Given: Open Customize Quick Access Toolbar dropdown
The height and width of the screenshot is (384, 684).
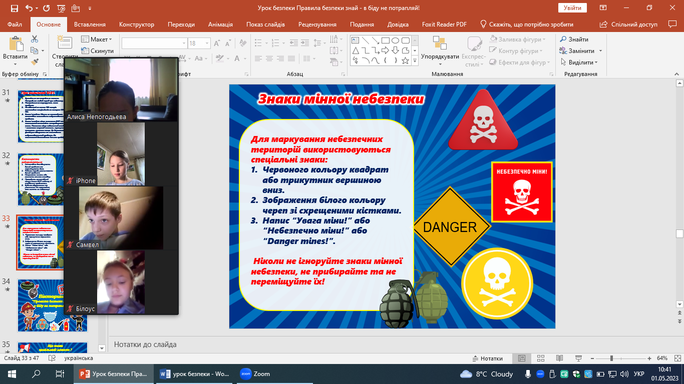Looking at the screenshot, I should 90,8.
